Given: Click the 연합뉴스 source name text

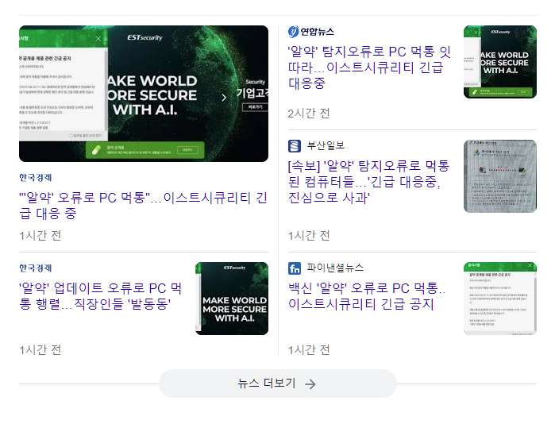Looking at the screenshot, I should tap(317, 32).
